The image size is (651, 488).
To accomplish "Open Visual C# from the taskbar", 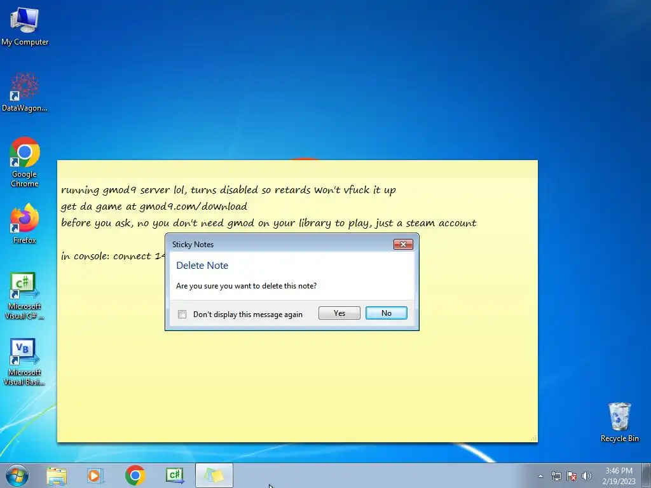I will click(175, 475).
